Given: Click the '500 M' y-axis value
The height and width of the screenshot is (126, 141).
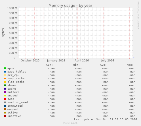Looking at the screenshot, I should point(13,33).
